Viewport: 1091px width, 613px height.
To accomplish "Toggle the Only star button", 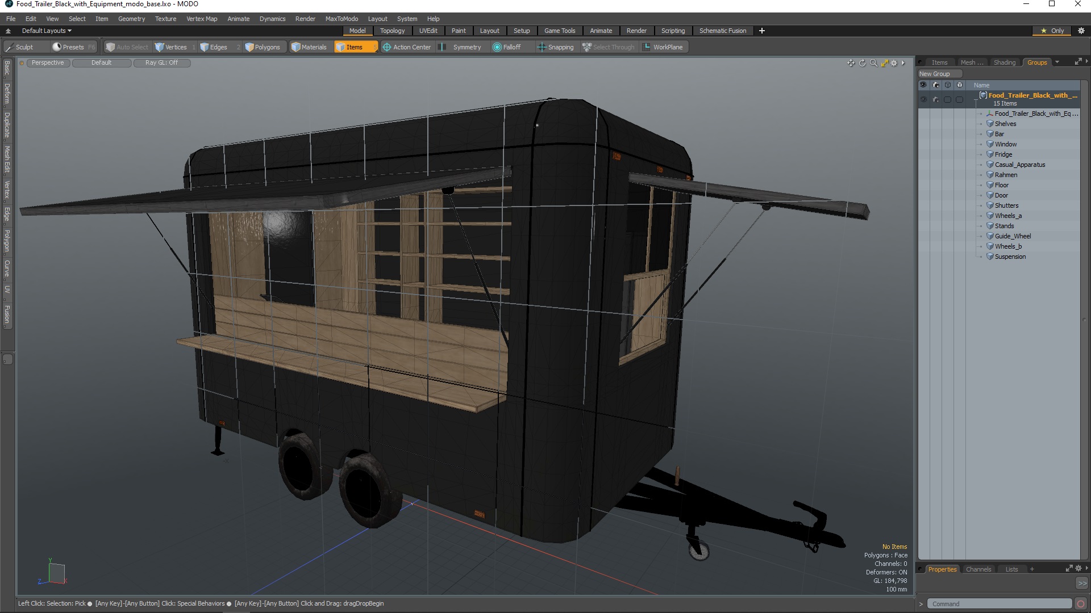I will (1052, 31).
